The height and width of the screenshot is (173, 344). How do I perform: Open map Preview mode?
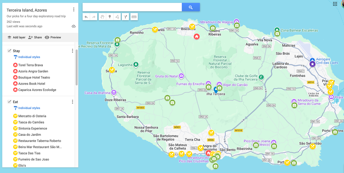(53, 37)
